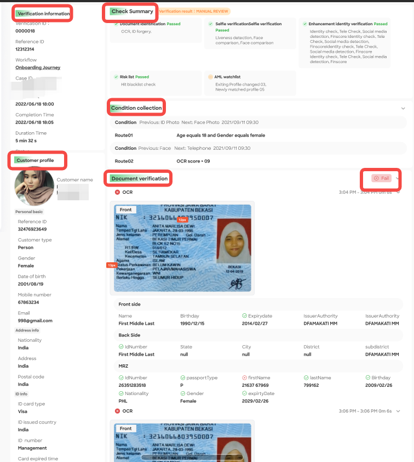The height and width of the screenshot is (462, 414).
Task: Click the check icon beside passportType
Action: [182, 378]
